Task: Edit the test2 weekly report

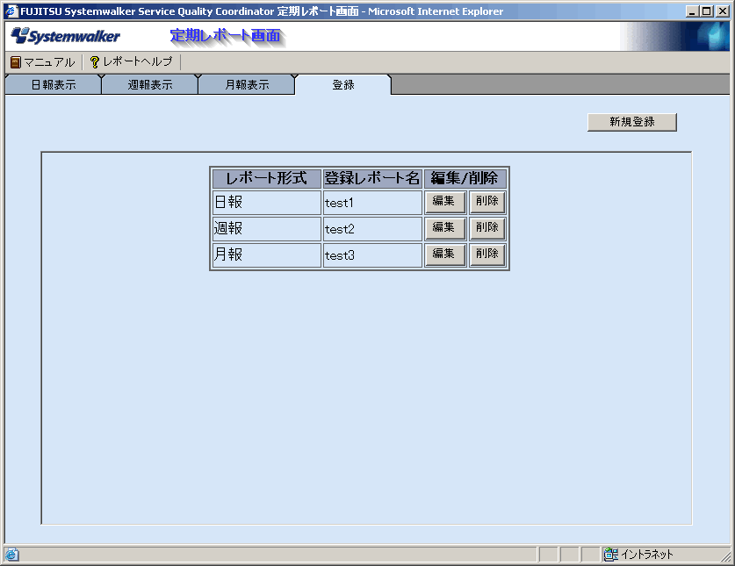Action: (444, 228)
